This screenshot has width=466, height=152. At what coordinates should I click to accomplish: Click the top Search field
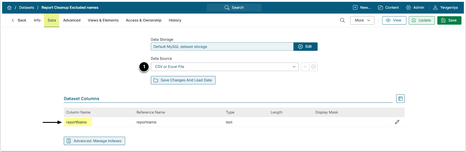point(234,8)
